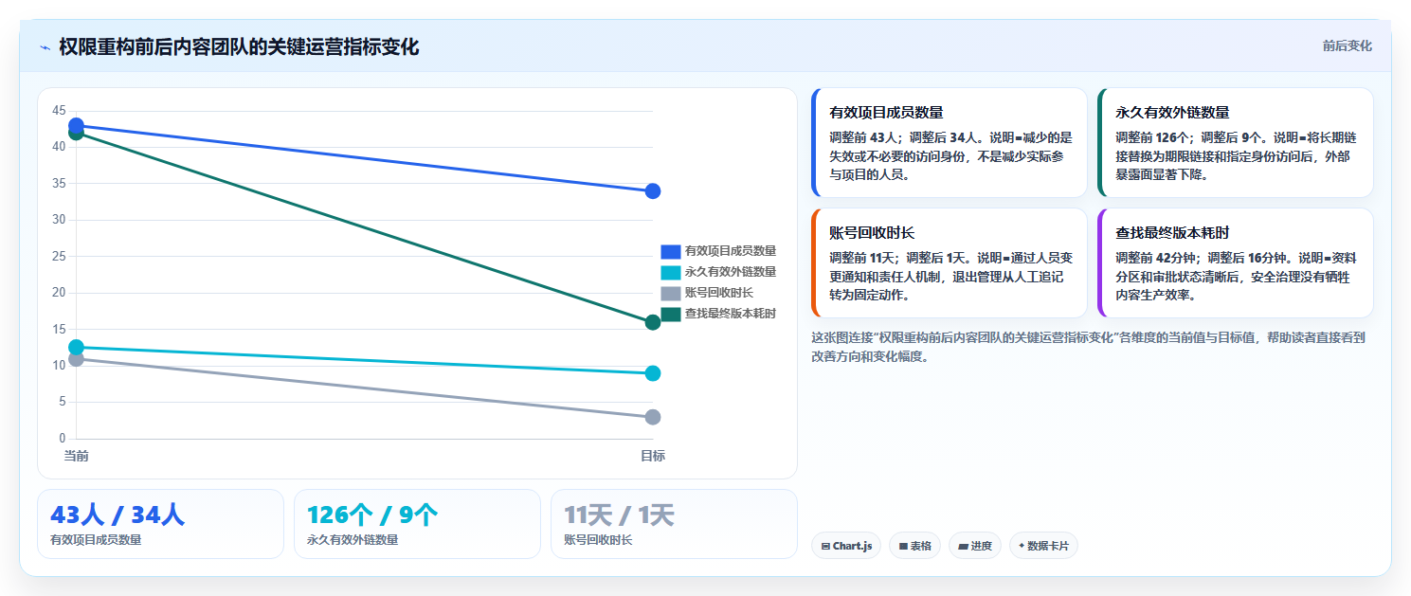Click the chart description paragraph starting 这张图连接

click(1089, 347)
